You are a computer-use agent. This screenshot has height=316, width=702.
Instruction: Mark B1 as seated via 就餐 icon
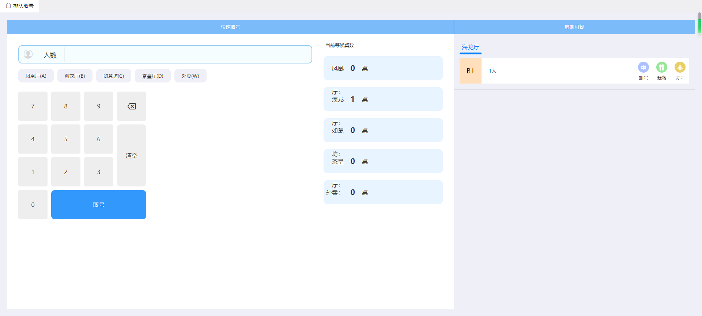[661, 67]
